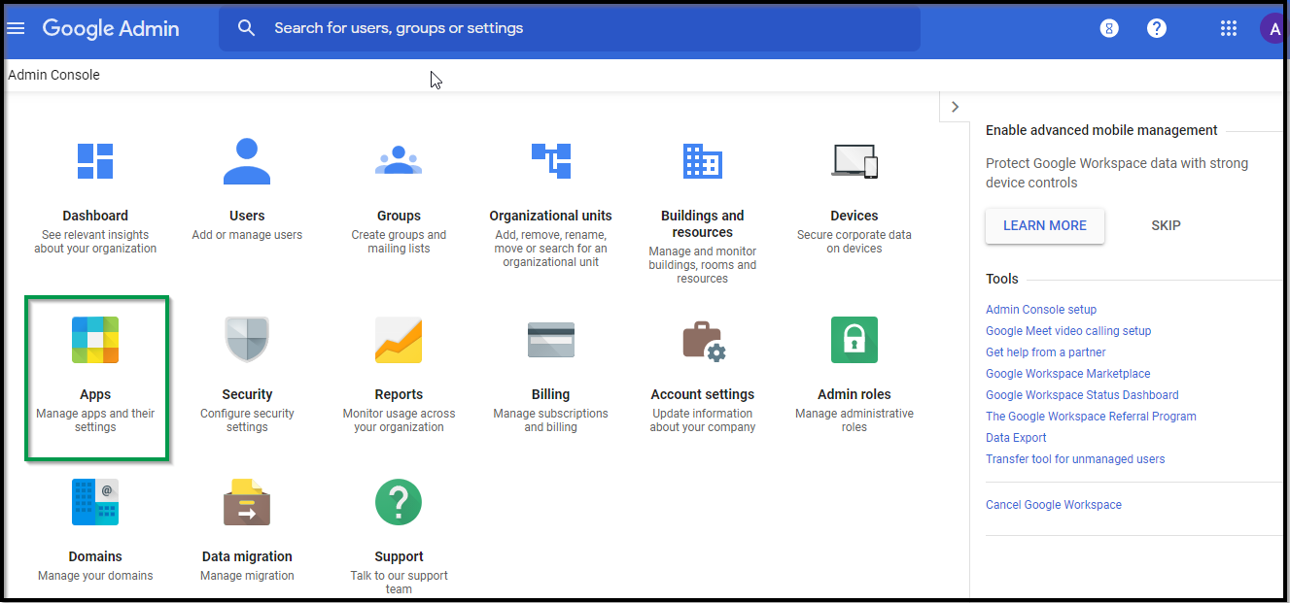Open the Admin Console setup link
The width and height of the screenshot is (1290, 603).
tap(1041, 310)
